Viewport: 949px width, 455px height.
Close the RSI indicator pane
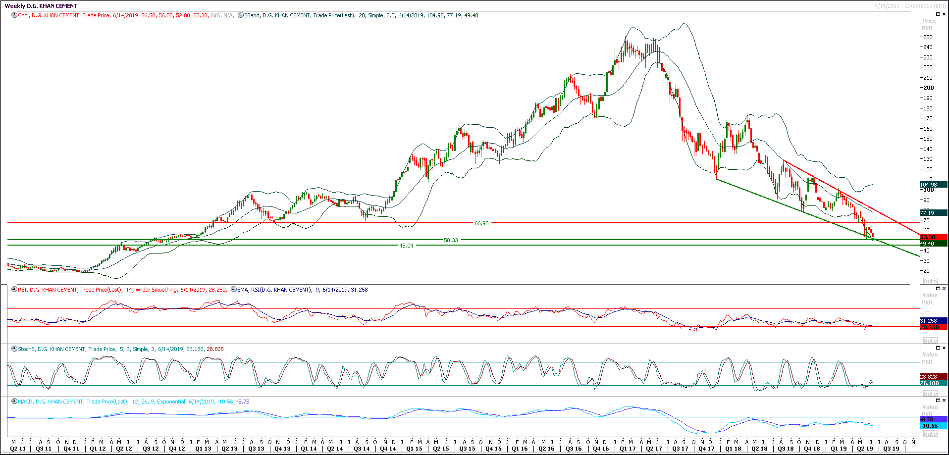coord(944,288)
